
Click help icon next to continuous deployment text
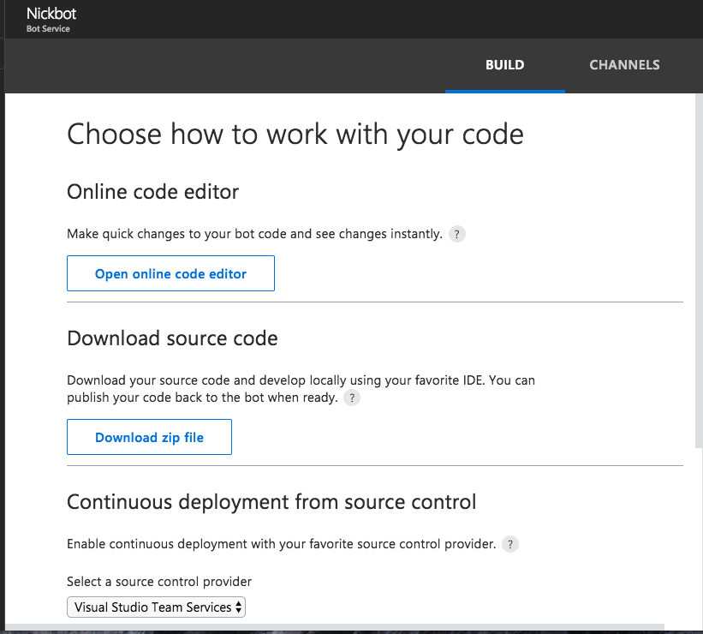coord(510,544)
